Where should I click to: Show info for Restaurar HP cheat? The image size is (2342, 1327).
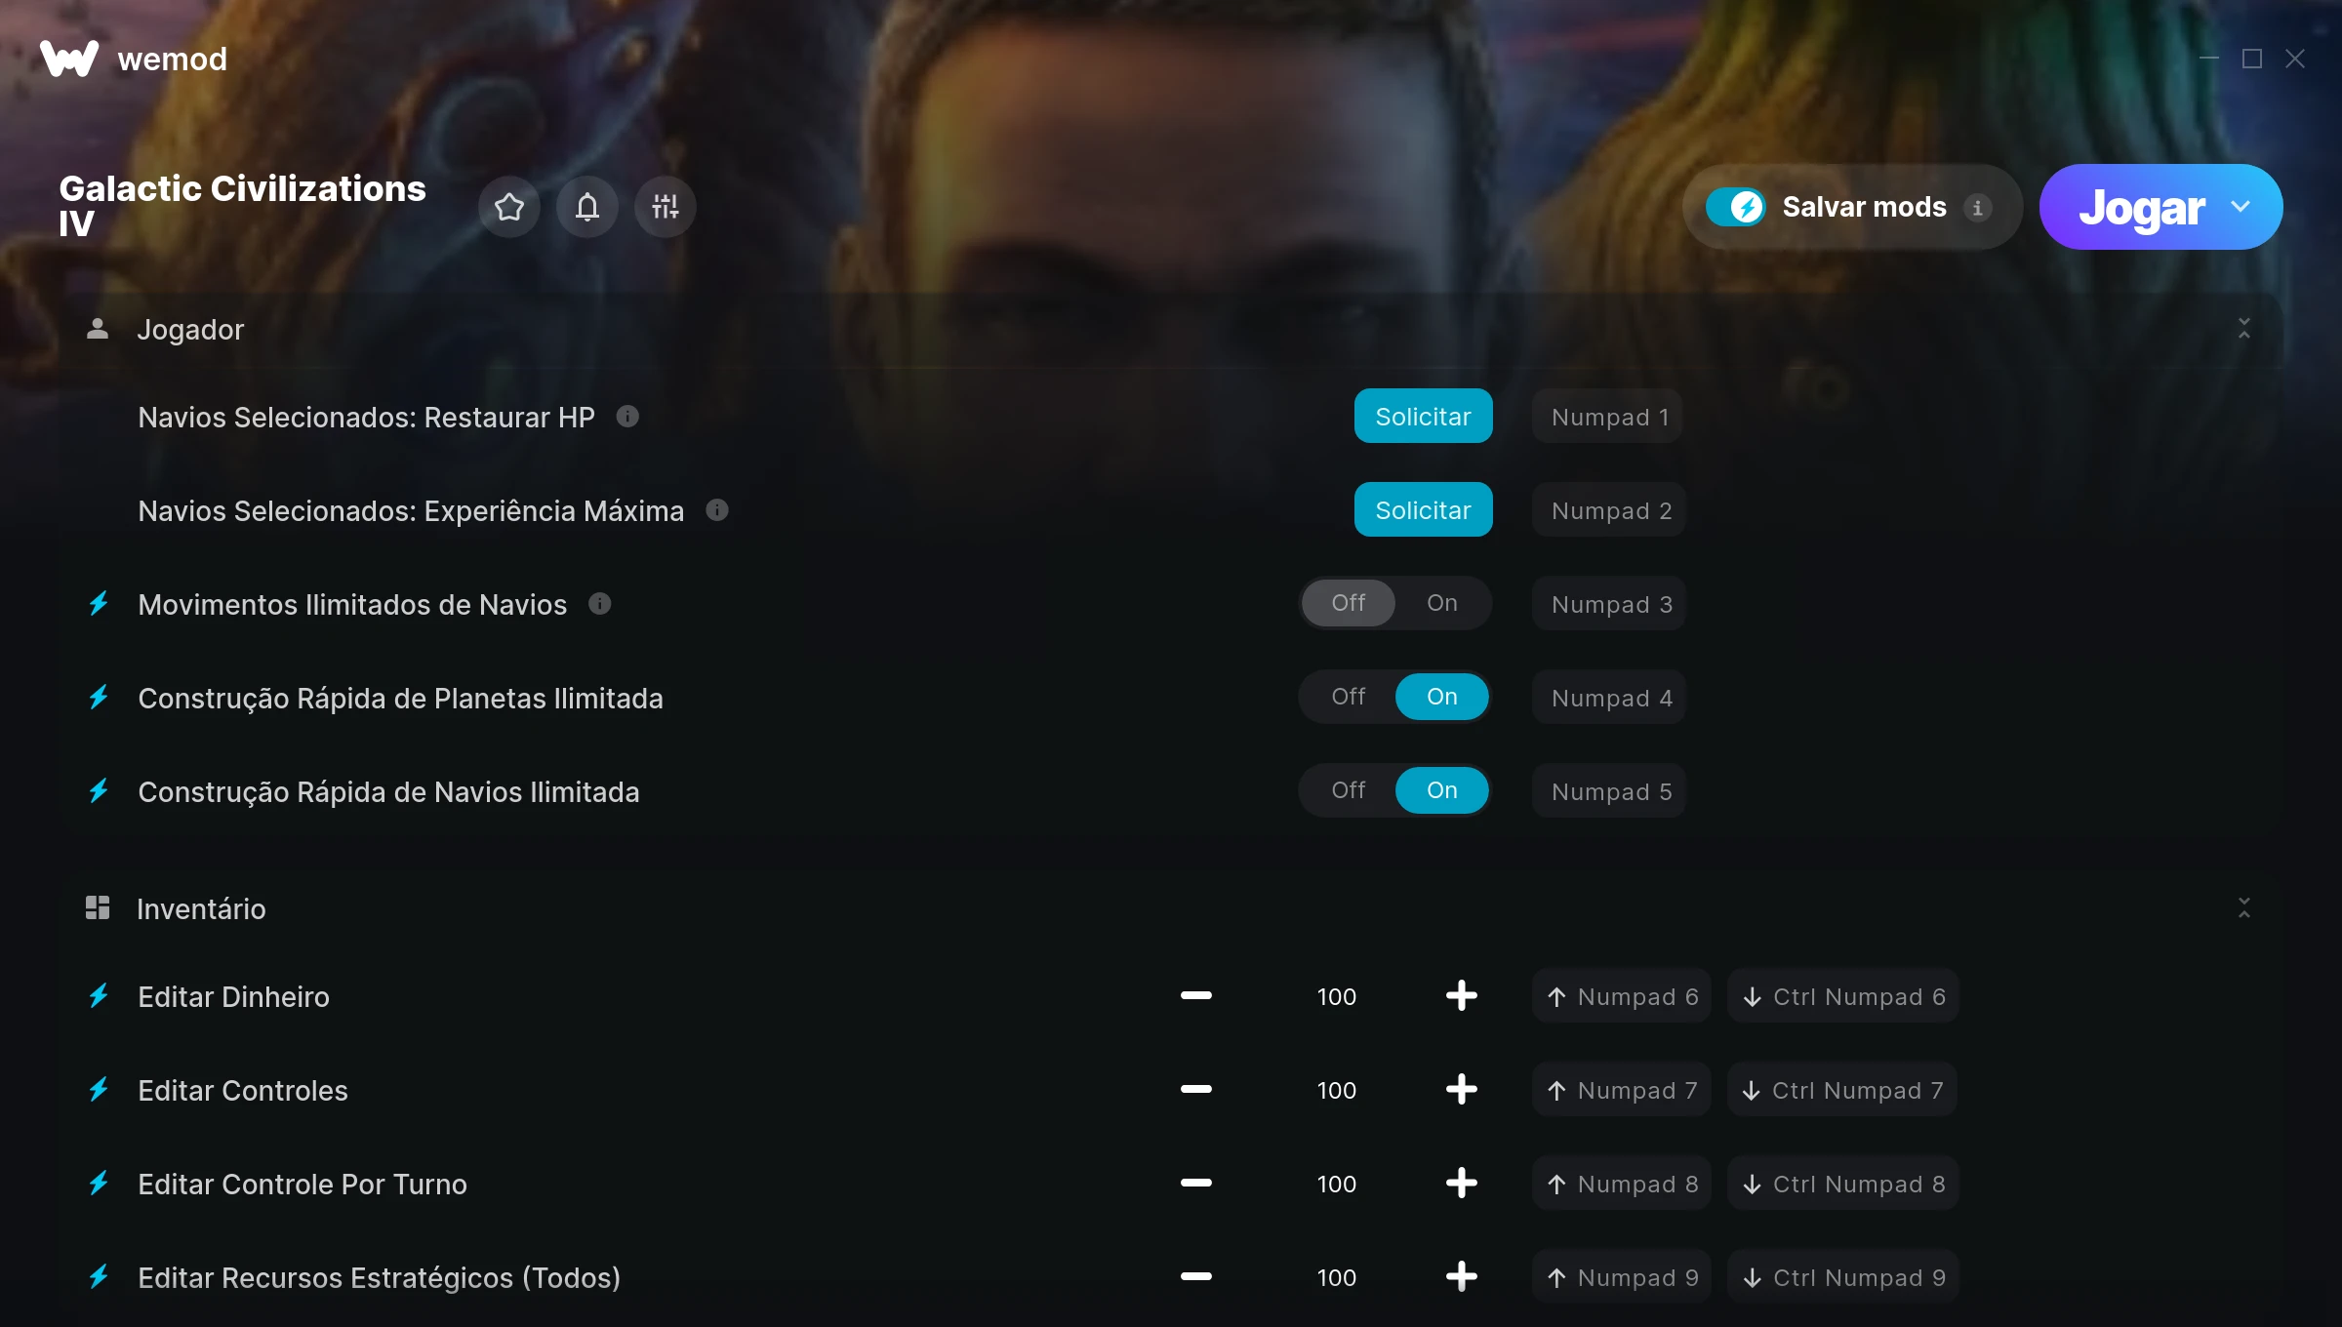[x=627, y=417]
